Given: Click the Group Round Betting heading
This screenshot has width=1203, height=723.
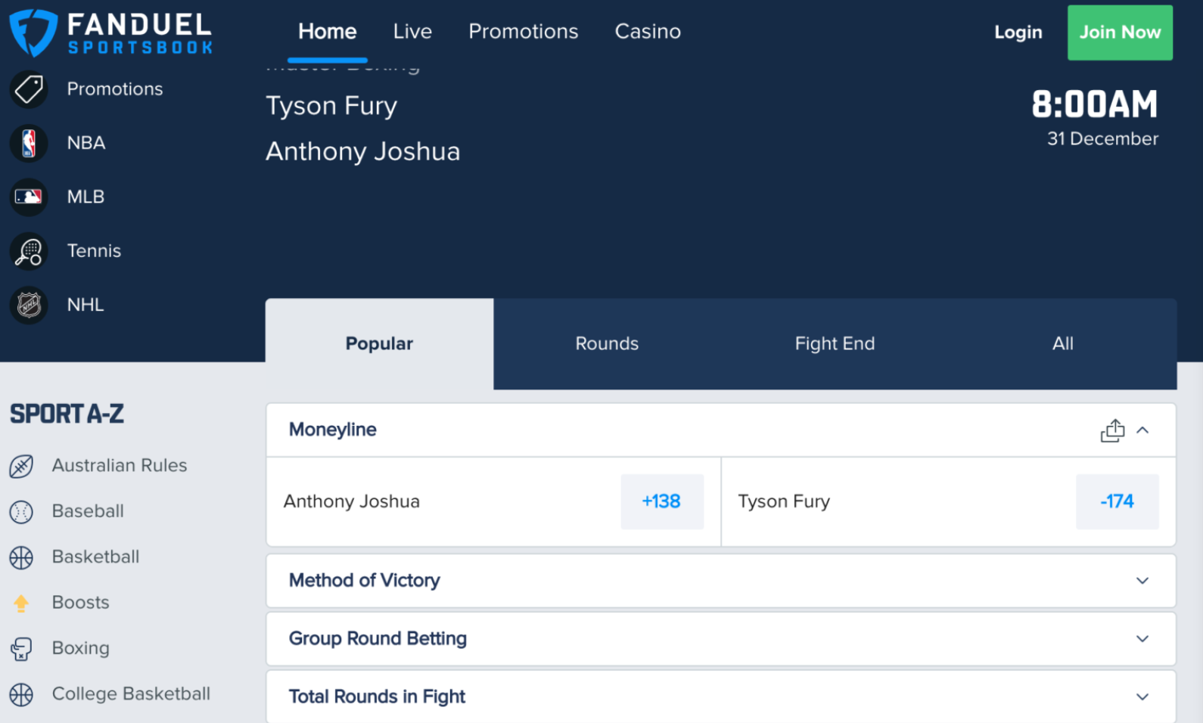Looking at the screenshot, I should pos(378,639).
